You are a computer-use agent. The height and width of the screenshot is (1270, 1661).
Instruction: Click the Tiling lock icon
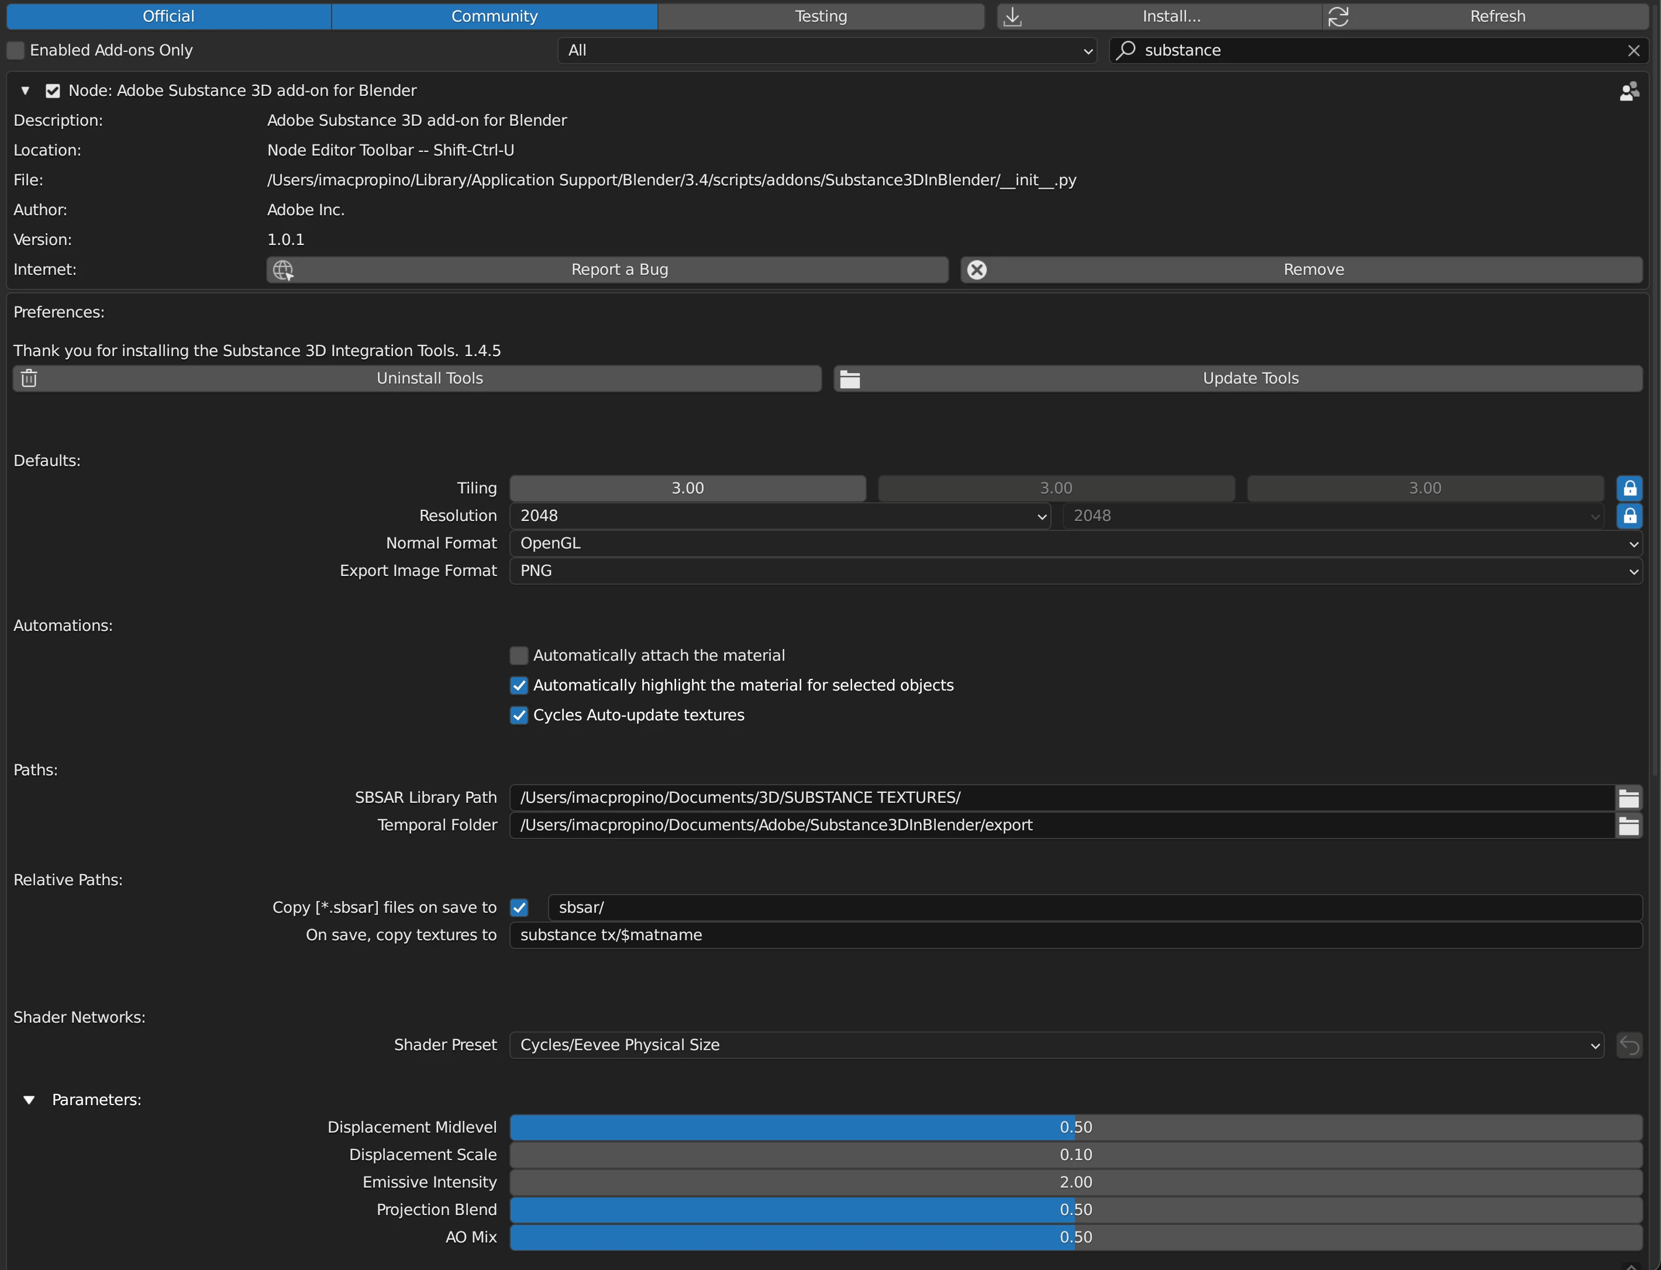[1629, 488]
